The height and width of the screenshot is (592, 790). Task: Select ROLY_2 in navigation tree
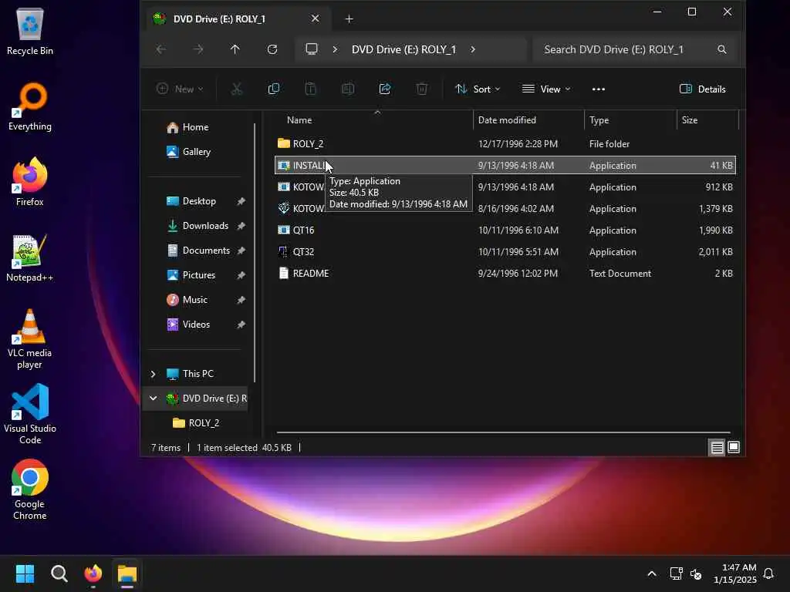196,423
